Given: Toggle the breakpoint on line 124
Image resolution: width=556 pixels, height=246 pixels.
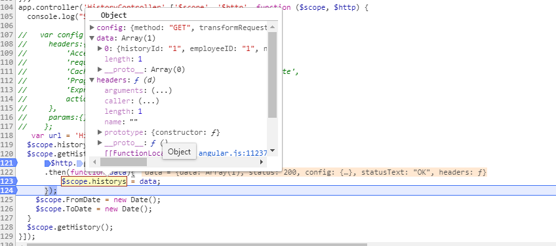Looking at the screenshot, I should [9, 190].
